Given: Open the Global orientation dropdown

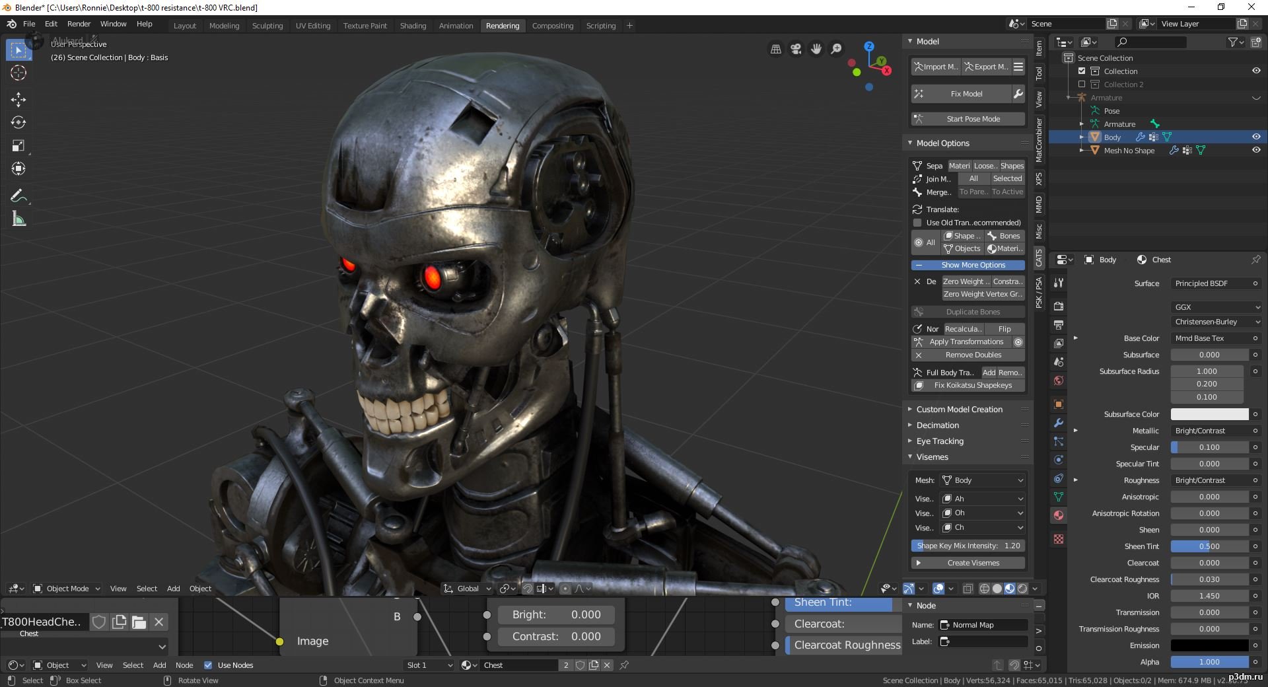Looking at the screenshot, I should tap(468, 589).
